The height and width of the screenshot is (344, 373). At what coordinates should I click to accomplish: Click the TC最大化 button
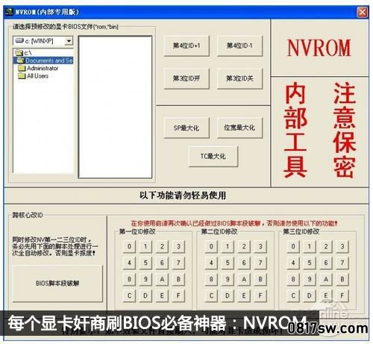(x=213, y=156)
